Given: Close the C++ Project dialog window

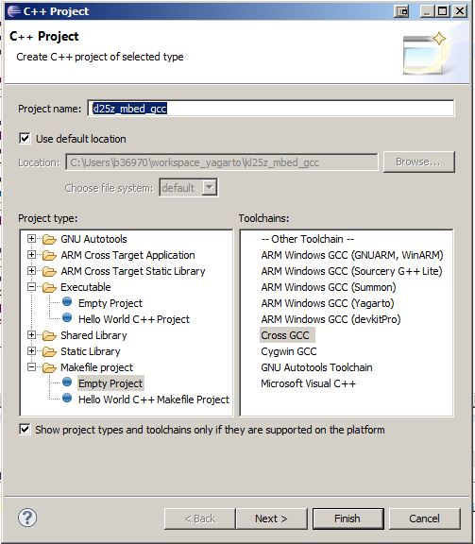Looking at the screenshot, I should 460,11.
